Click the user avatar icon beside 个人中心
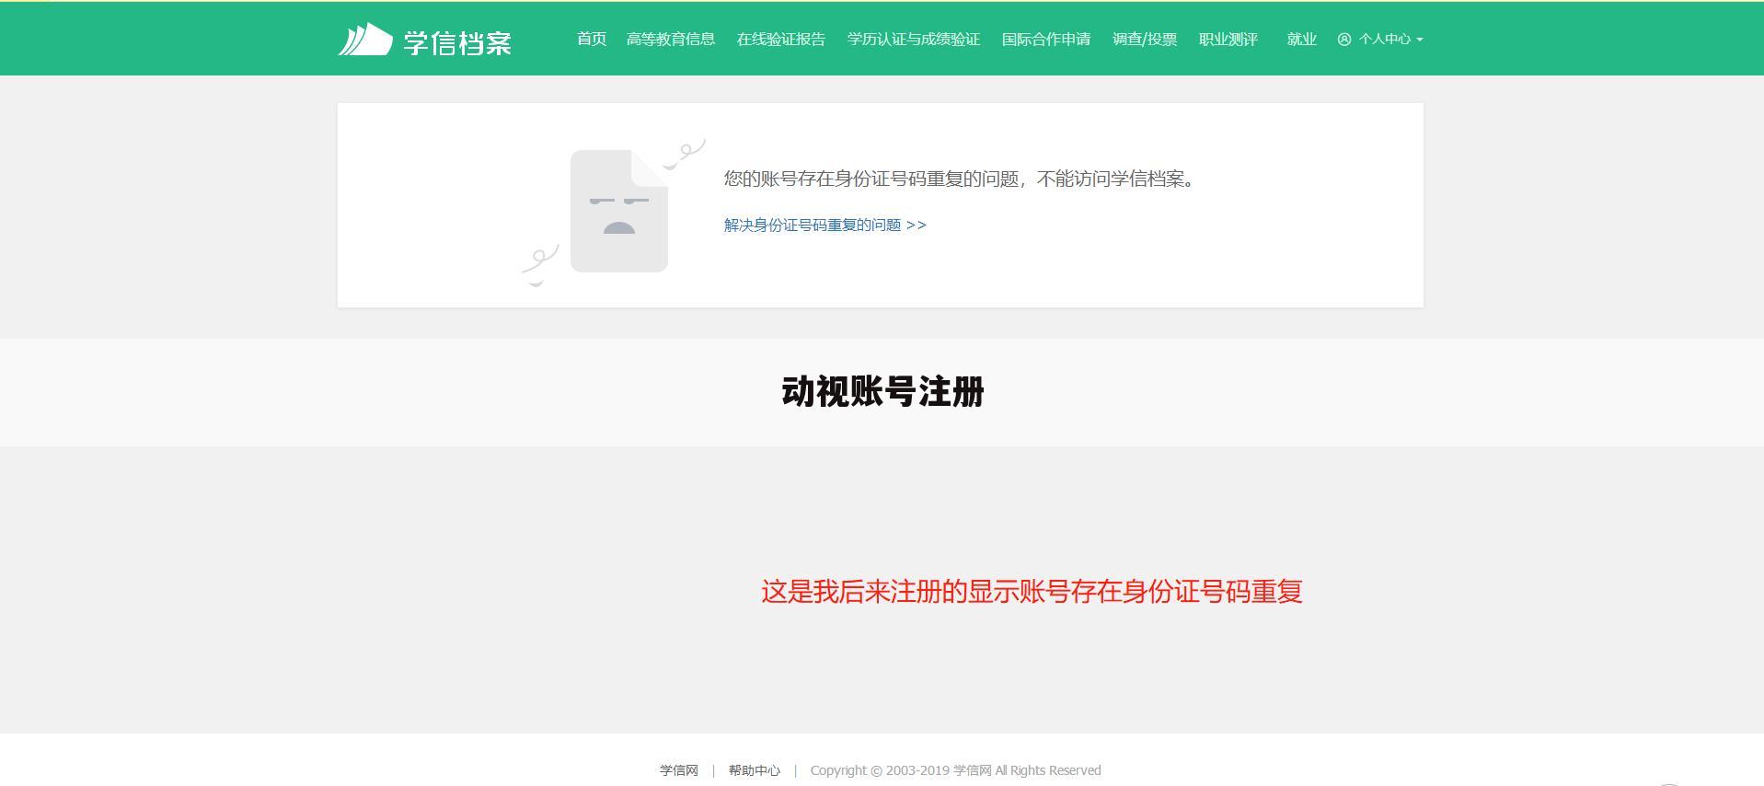This screenshot has height=786, width=1764. [x=1344, y=39]
